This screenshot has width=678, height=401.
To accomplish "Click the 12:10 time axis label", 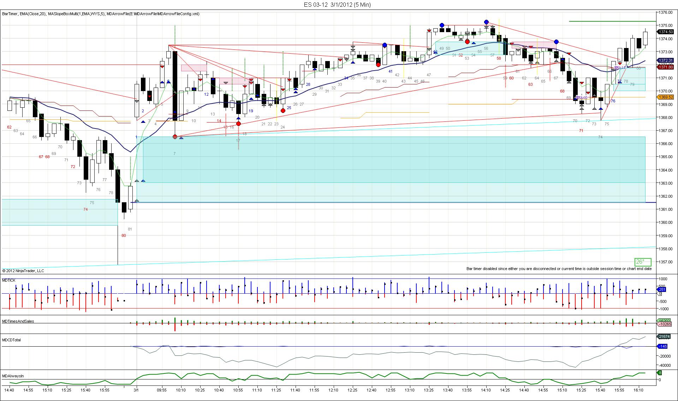I will [333, 390].
